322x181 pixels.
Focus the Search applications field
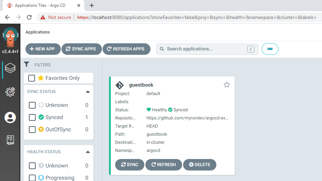point(207,49)
